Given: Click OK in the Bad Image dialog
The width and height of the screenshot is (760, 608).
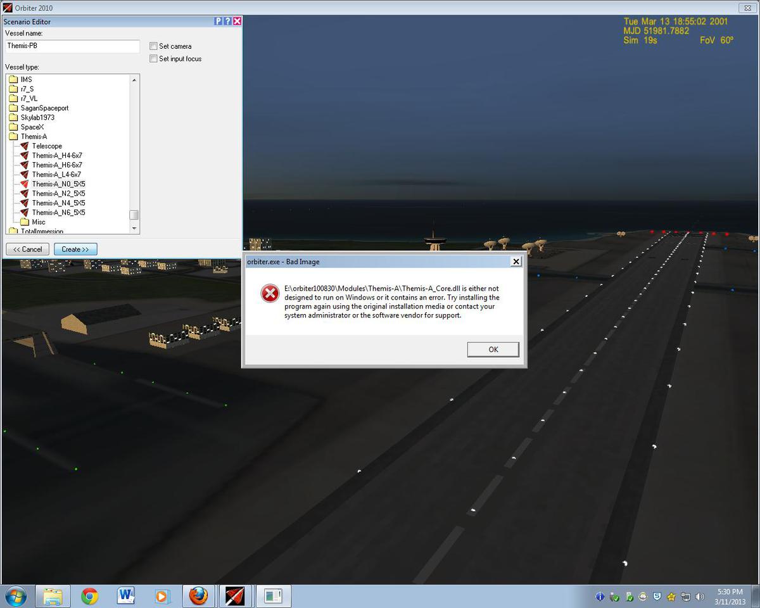Looking at the screenshot, I should tap(493, 350).
